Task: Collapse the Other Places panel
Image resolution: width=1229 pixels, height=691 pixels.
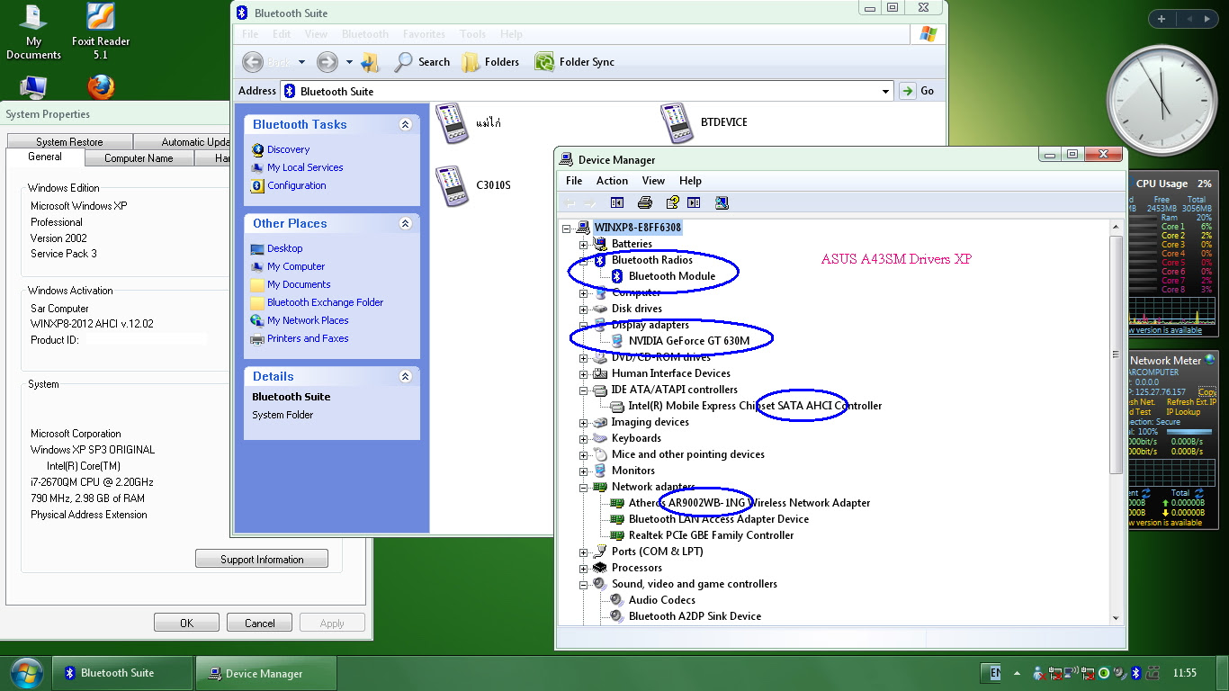Action: (x=405, y=223)
